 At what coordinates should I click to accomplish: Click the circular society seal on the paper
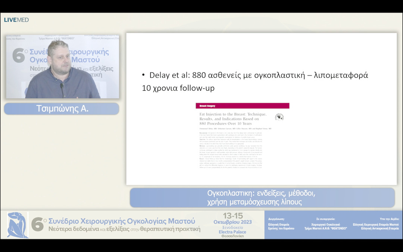click(x=280, y=117)
